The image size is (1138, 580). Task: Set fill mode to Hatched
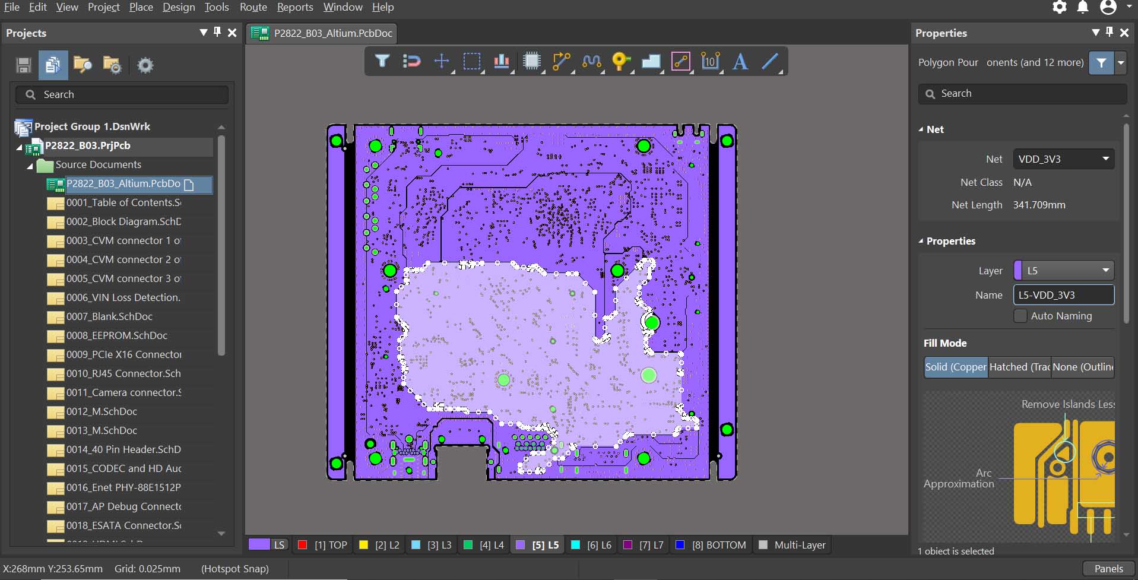coord(1019,367)
